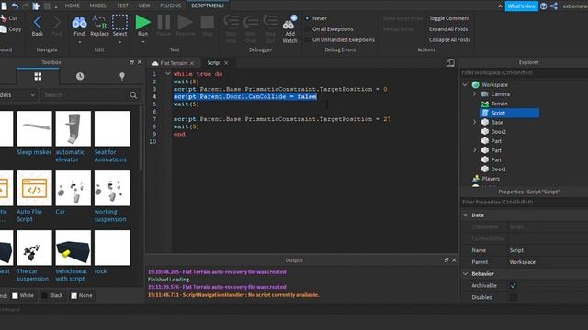Click Collapse All Folds
The width and height of the screenshot is (588, 330).
coord(449,39)
